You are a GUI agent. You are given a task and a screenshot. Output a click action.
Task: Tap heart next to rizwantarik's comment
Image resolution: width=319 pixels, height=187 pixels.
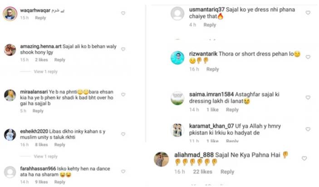(308, 57)
